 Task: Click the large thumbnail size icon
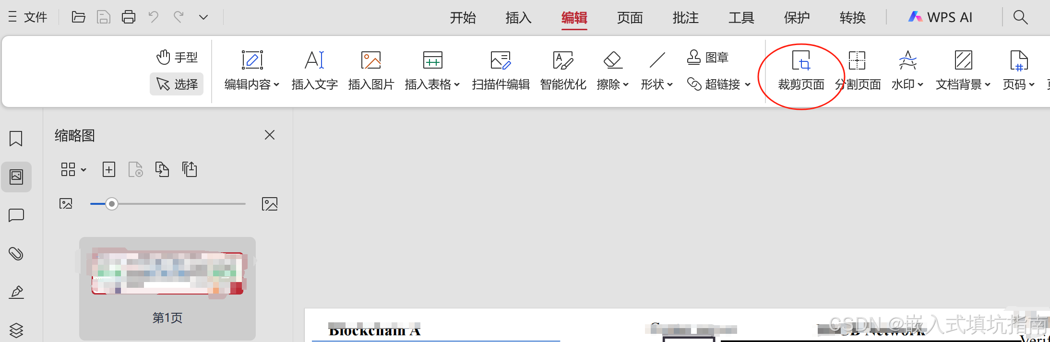pyautogui.click(x=270, y=204)
